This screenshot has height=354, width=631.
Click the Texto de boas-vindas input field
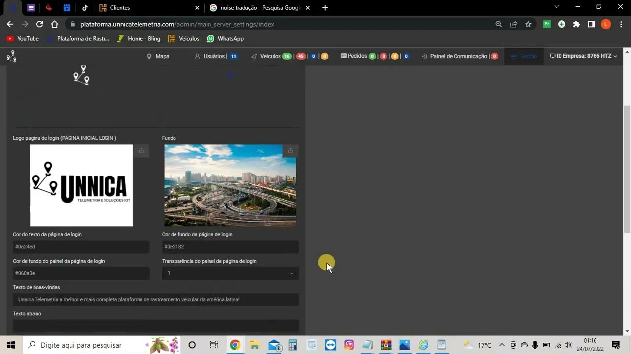coord(156,299)
